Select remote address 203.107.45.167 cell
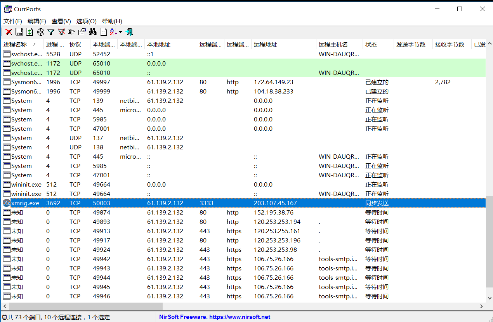This screenshot has width=493, height=322. click(275, 203)
